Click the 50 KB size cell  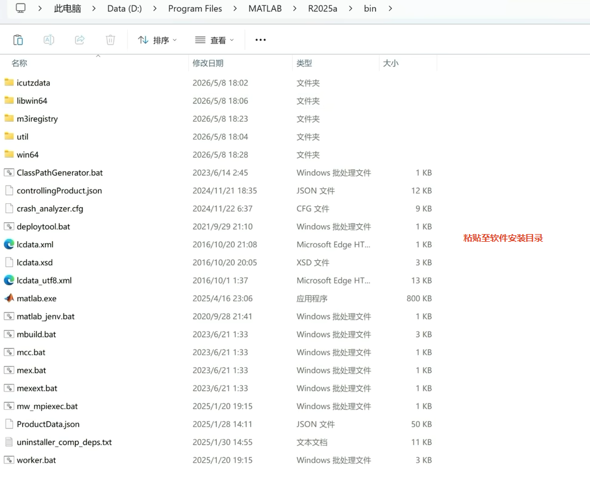point(421,424)
